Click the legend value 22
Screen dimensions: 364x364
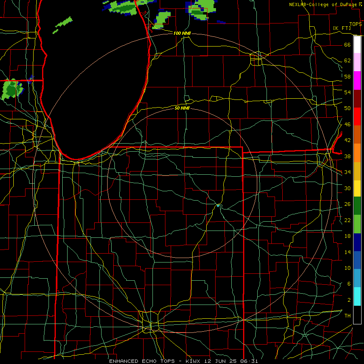(347, 220)
